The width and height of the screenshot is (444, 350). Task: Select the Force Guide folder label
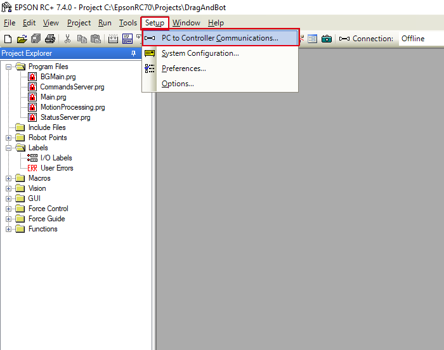pos(47,219)
